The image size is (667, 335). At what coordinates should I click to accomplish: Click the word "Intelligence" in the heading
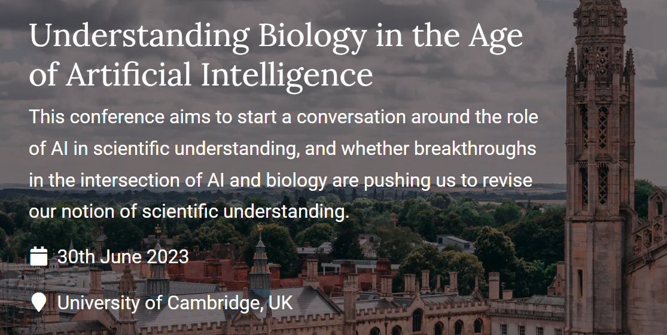287,75
